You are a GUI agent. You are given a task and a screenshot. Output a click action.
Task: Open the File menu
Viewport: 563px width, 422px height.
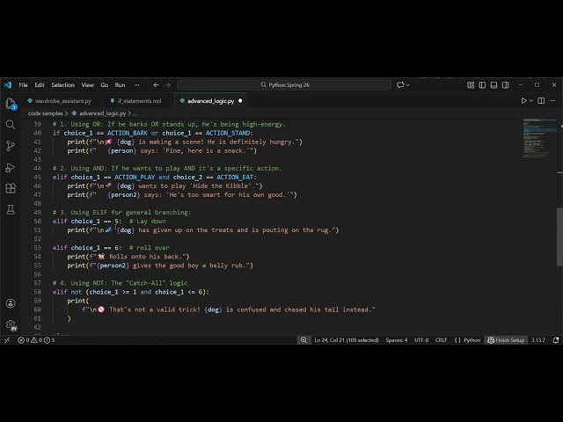pos(24,85)
